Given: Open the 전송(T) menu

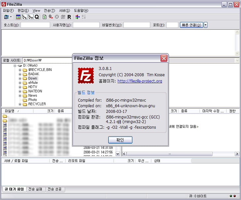Looking at the screenshot, I should tap(50, 11).
